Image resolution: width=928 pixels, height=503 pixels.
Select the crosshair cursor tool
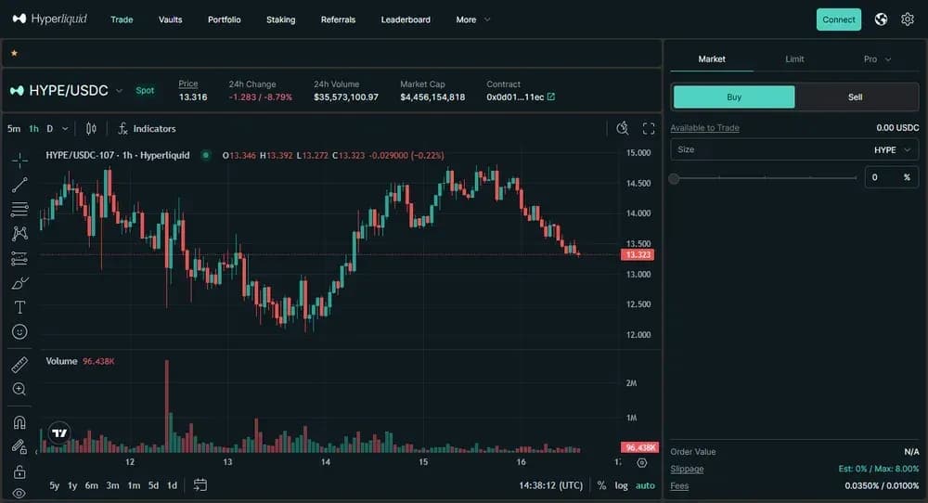click(x=19, y=161)
